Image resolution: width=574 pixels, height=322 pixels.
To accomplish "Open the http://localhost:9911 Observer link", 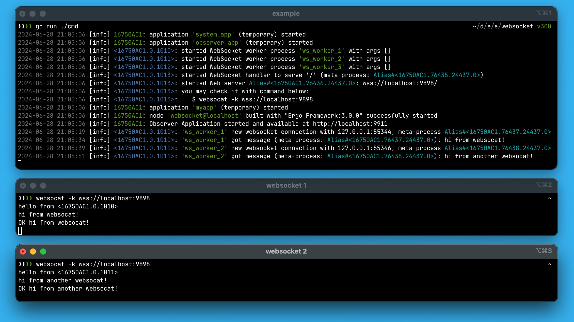I will (350, 124).
